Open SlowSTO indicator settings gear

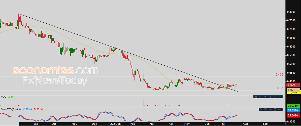point(275,109)
